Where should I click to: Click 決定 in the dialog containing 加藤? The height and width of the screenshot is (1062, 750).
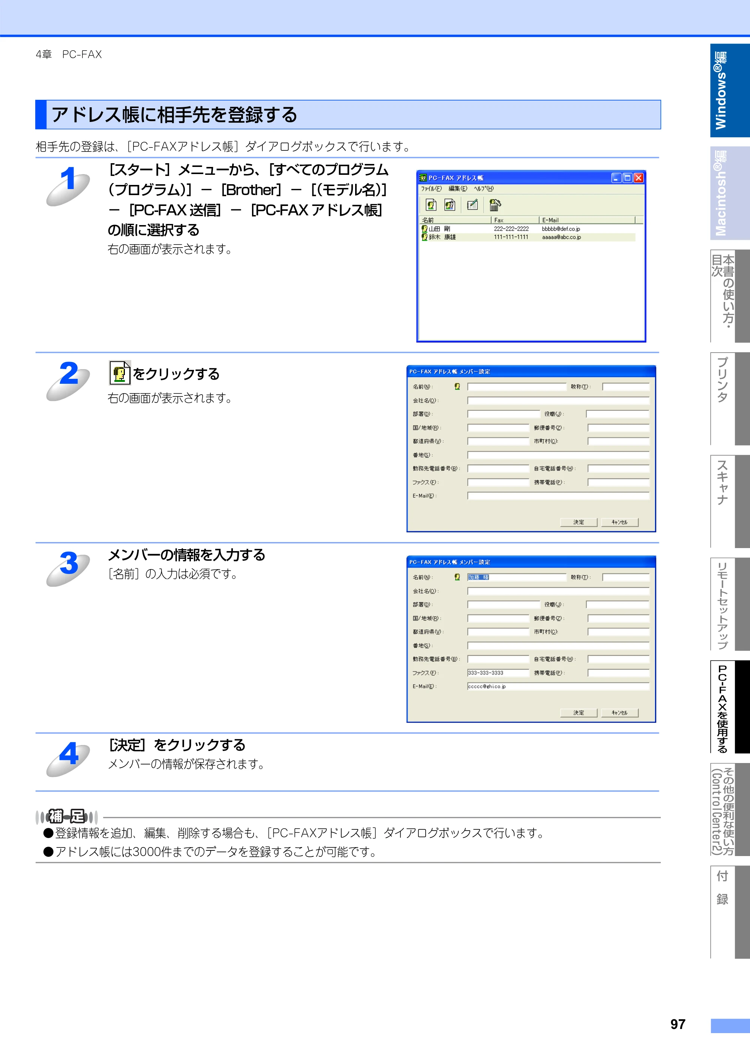579,713
